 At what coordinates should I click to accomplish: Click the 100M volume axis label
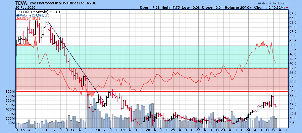[11, 123]
